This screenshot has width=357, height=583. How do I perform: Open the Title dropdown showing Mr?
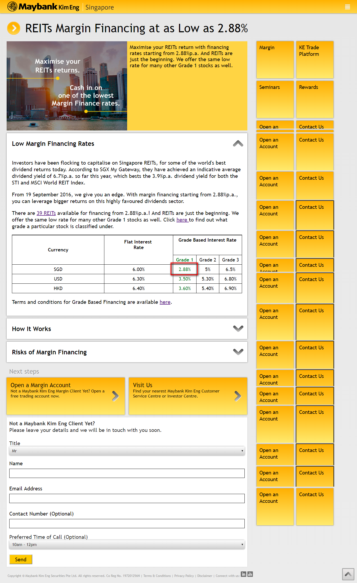click(x=127, y=451)
